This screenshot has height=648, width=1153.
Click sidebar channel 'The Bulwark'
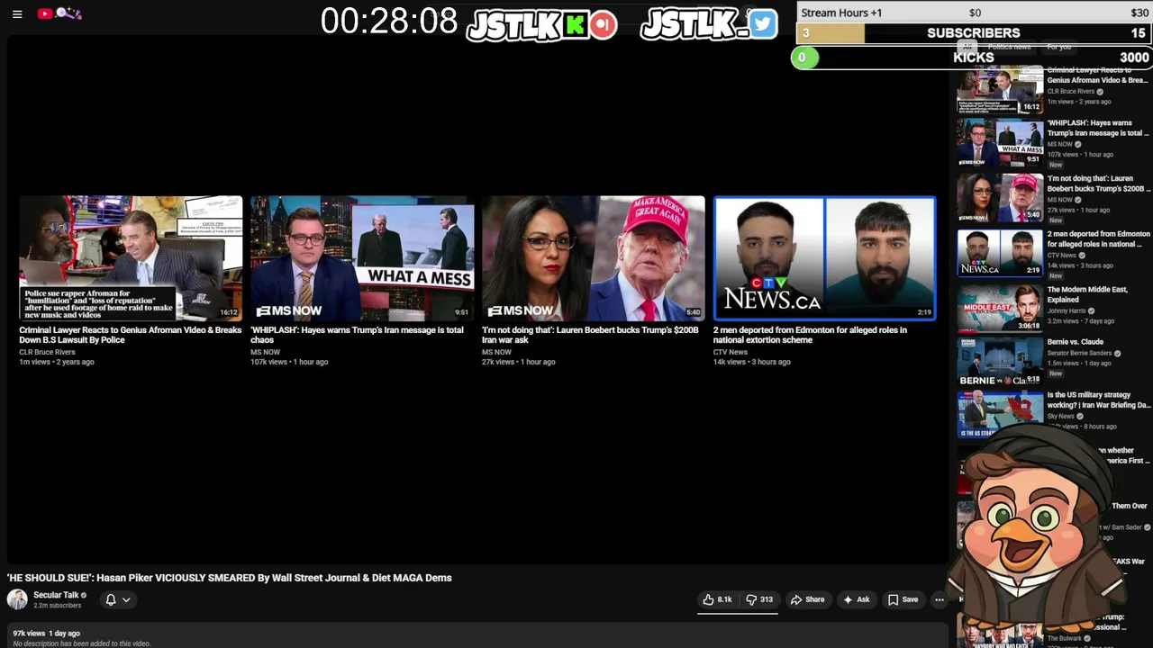[1064, 638]
